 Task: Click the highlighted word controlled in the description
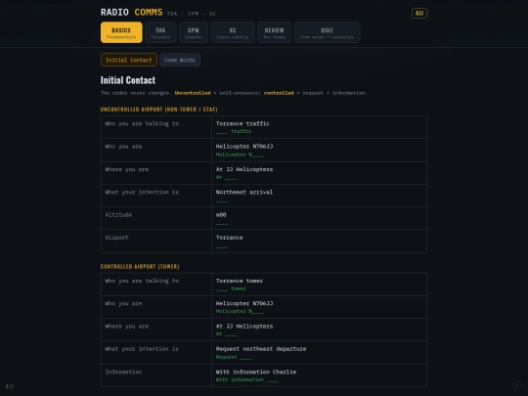click(x=279, y=93)
